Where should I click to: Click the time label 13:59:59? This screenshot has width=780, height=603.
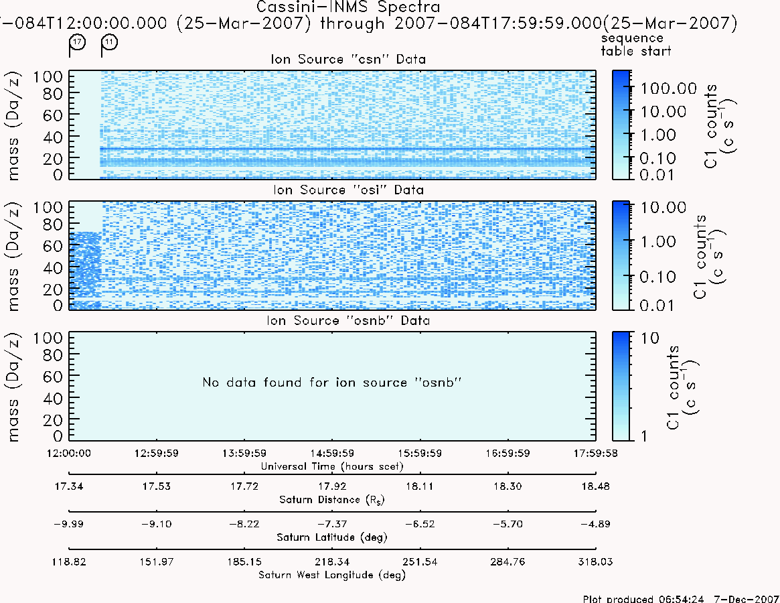244,453
